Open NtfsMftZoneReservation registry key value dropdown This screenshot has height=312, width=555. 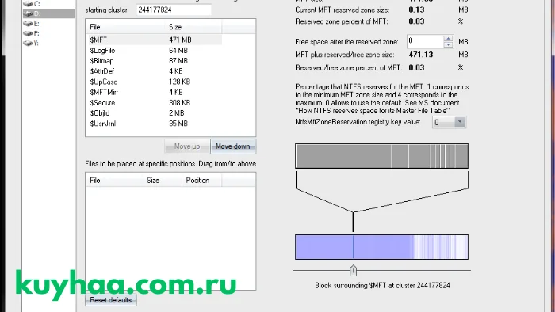[x=460, y=122]
